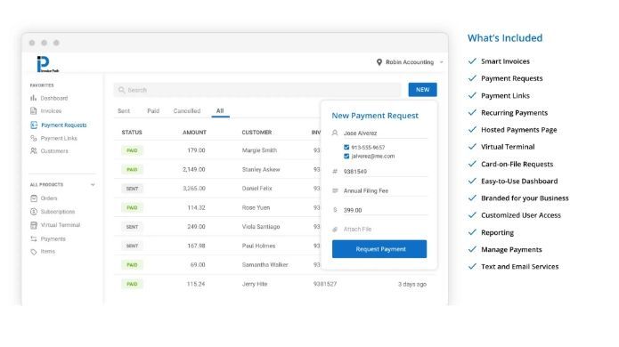Click customer name Paul Holmes

pyautogui.click(x=258, y=246)
